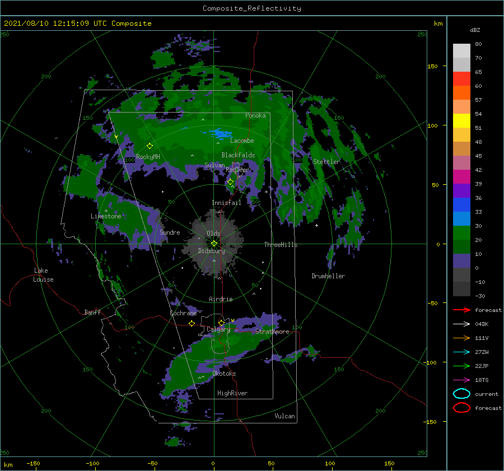Click the yellow radar site marker near Olds
The width and height of the screenshot is (504, 471).
(x=214, y=244)
